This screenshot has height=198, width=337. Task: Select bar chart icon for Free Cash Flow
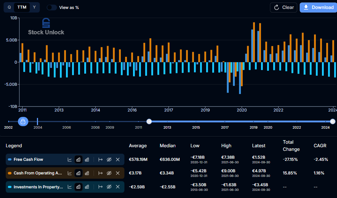point(79,159)
